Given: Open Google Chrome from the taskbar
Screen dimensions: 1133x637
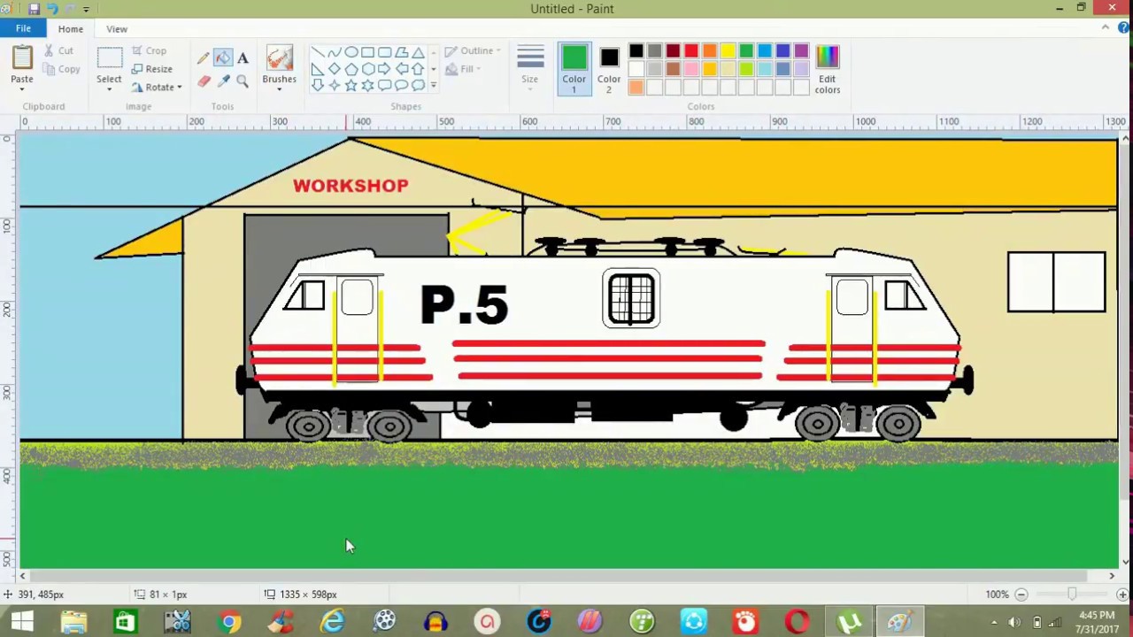Looking at the screenshot, I should 229,622.
